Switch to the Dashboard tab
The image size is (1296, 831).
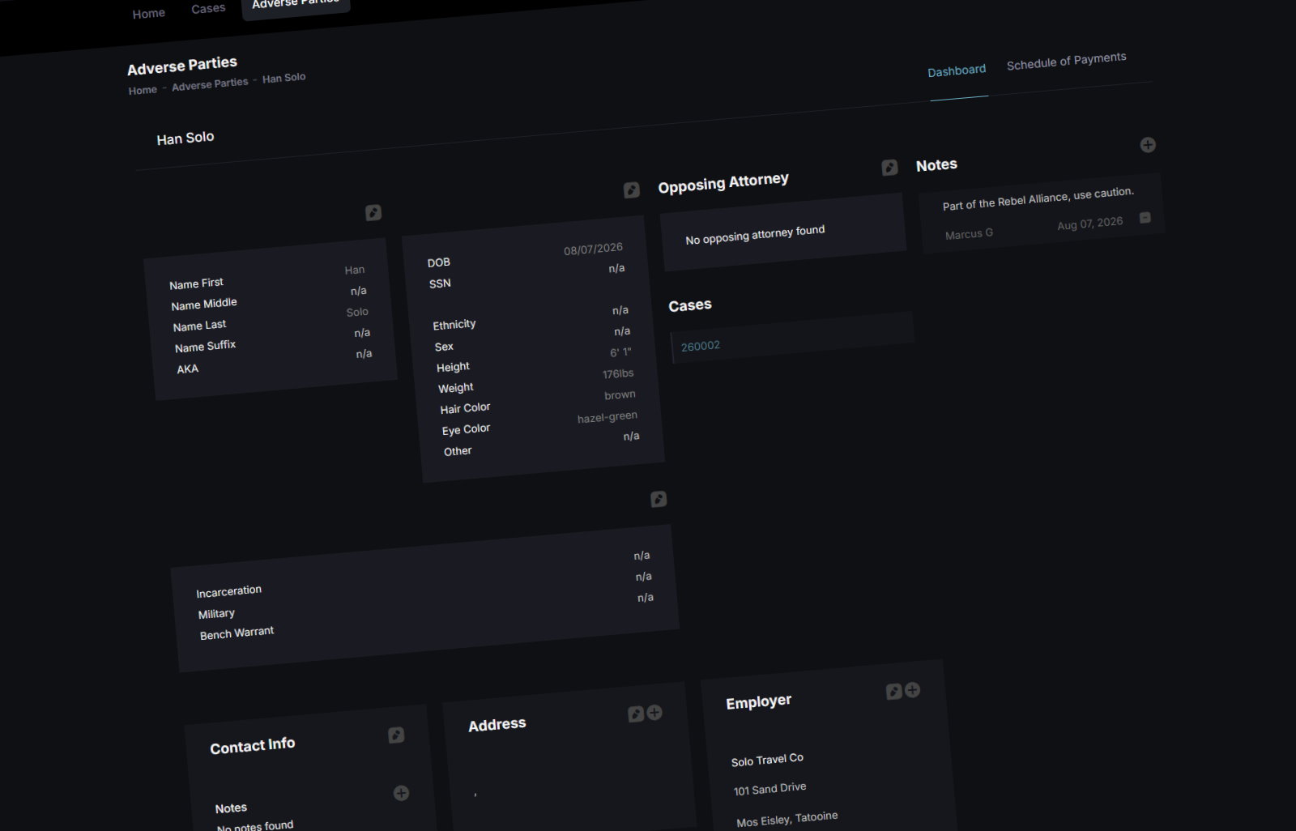tap(957, 70)
